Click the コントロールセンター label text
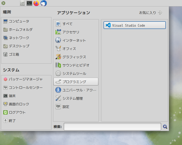This screenshot has width=182, height=145. coord(26,88)
